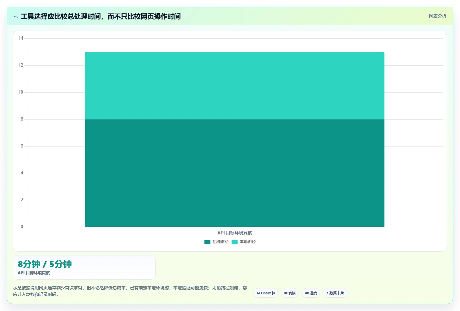Click the 示意数据说明 footnote text

coord(130,291)
